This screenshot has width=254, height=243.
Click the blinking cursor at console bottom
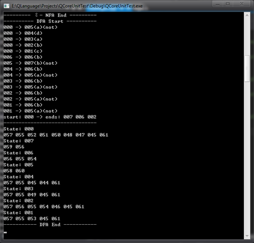click(x=5, y=232)
